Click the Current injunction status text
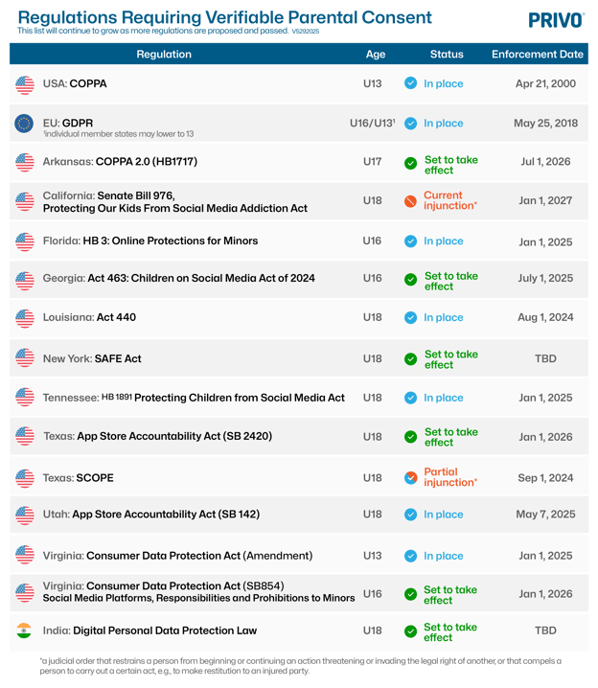 point(450,200)
